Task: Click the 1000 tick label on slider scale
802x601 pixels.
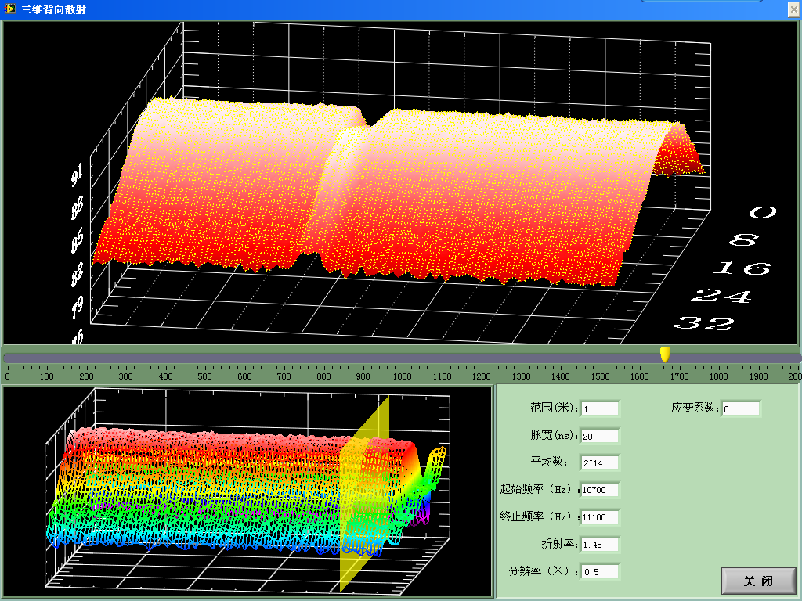Action: tap(402, 376)
